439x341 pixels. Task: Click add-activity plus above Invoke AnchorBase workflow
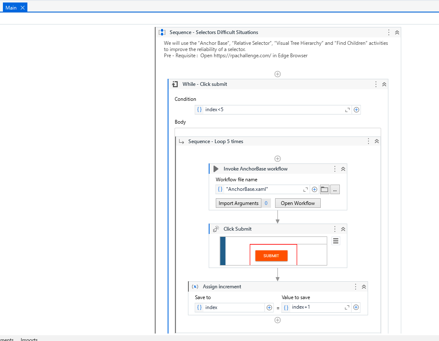pos(277,158)
